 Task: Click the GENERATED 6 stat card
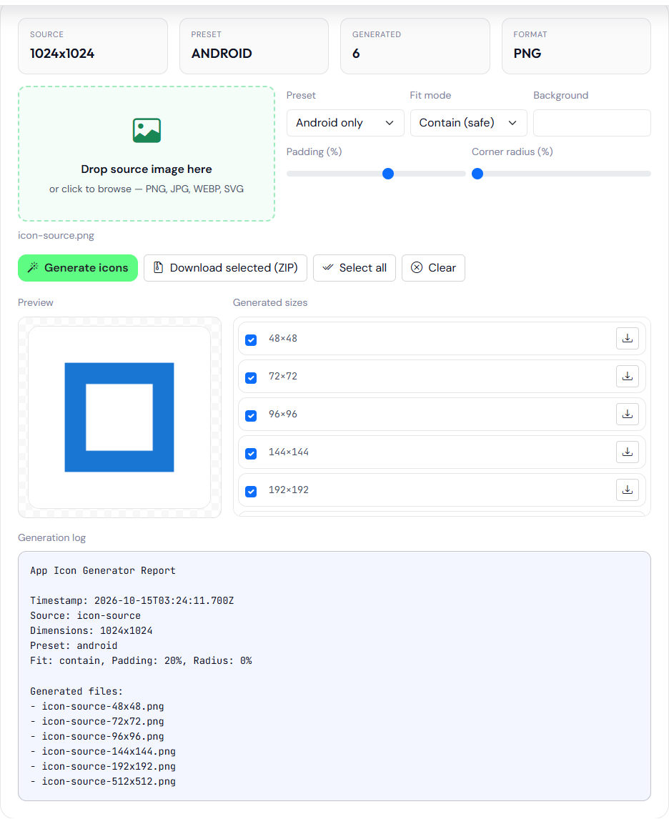coord(415,46)
